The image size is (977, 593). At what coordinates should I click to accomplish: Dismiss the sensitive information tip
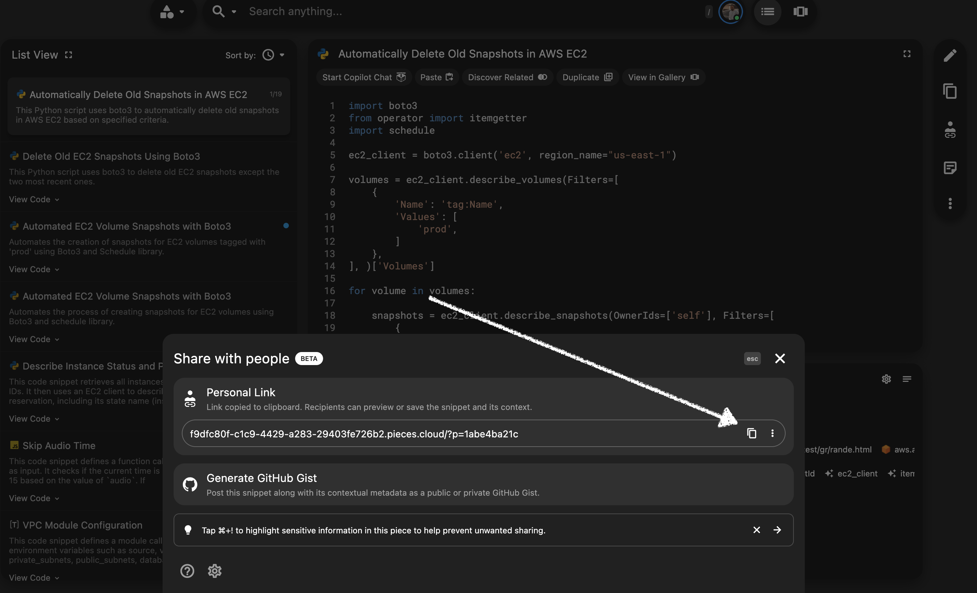(756, 530)
